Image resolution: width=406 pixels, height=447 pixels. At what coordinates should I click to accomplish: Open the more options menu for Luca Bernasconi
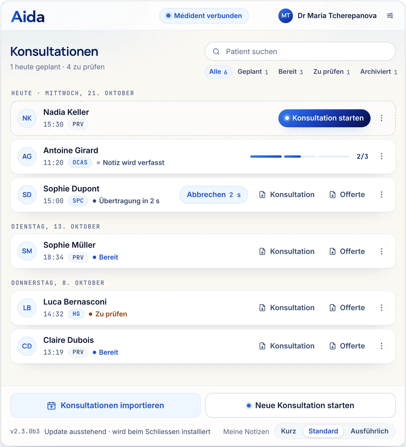[x=381, y=307]
